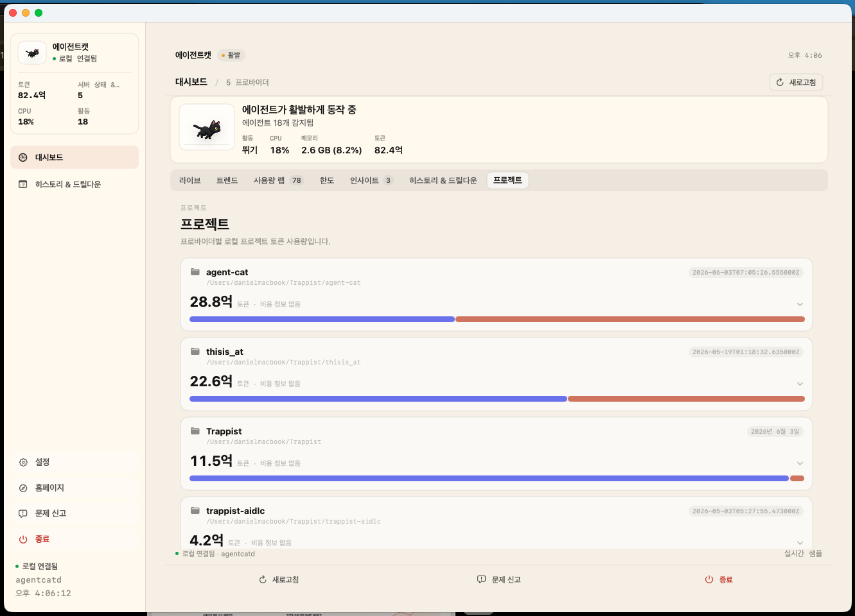This screenshot has height=616, width=855.
Task: Click red 종료 in the sidebar
Action: (75, 539)
